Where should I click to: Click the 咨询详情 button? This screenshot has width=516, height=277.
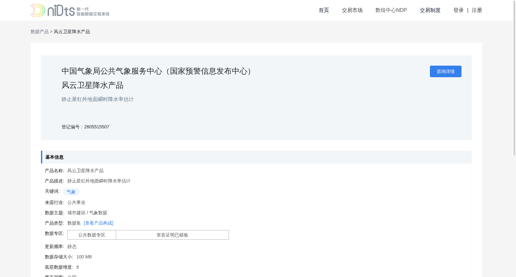446,71
